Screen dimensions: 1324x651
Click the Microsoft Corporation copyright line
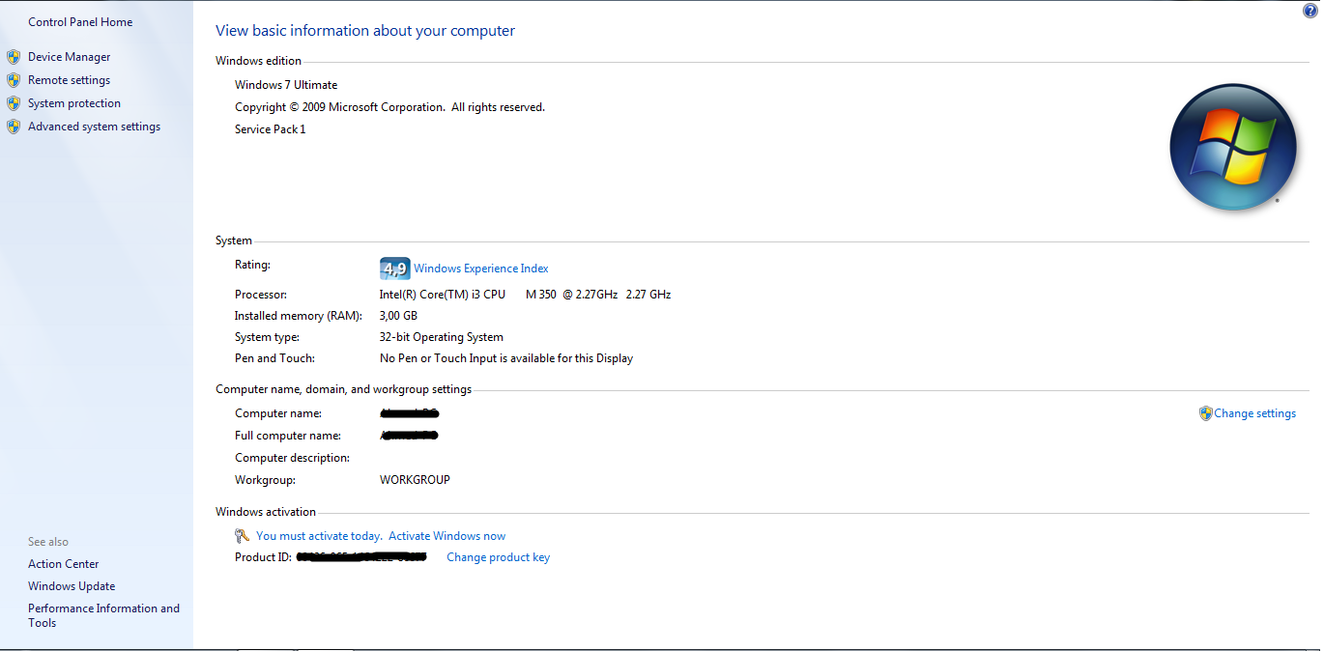(x=390, y=107)
